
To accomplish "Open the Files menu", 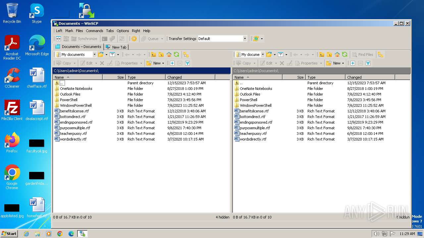I will (x=79, y=31).
